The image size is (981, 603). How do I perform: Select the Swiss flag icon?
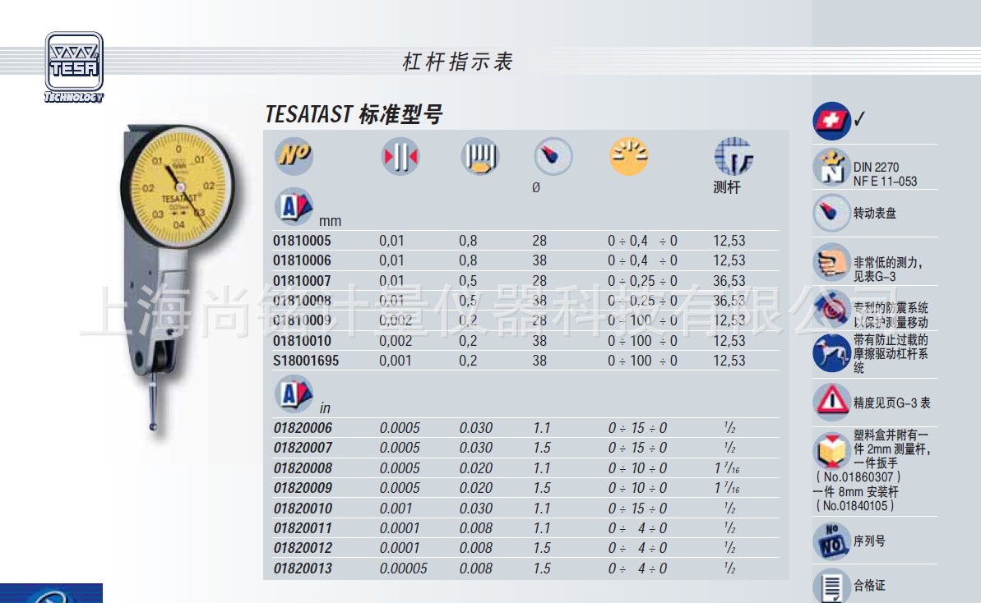click(x=831, y=121)
